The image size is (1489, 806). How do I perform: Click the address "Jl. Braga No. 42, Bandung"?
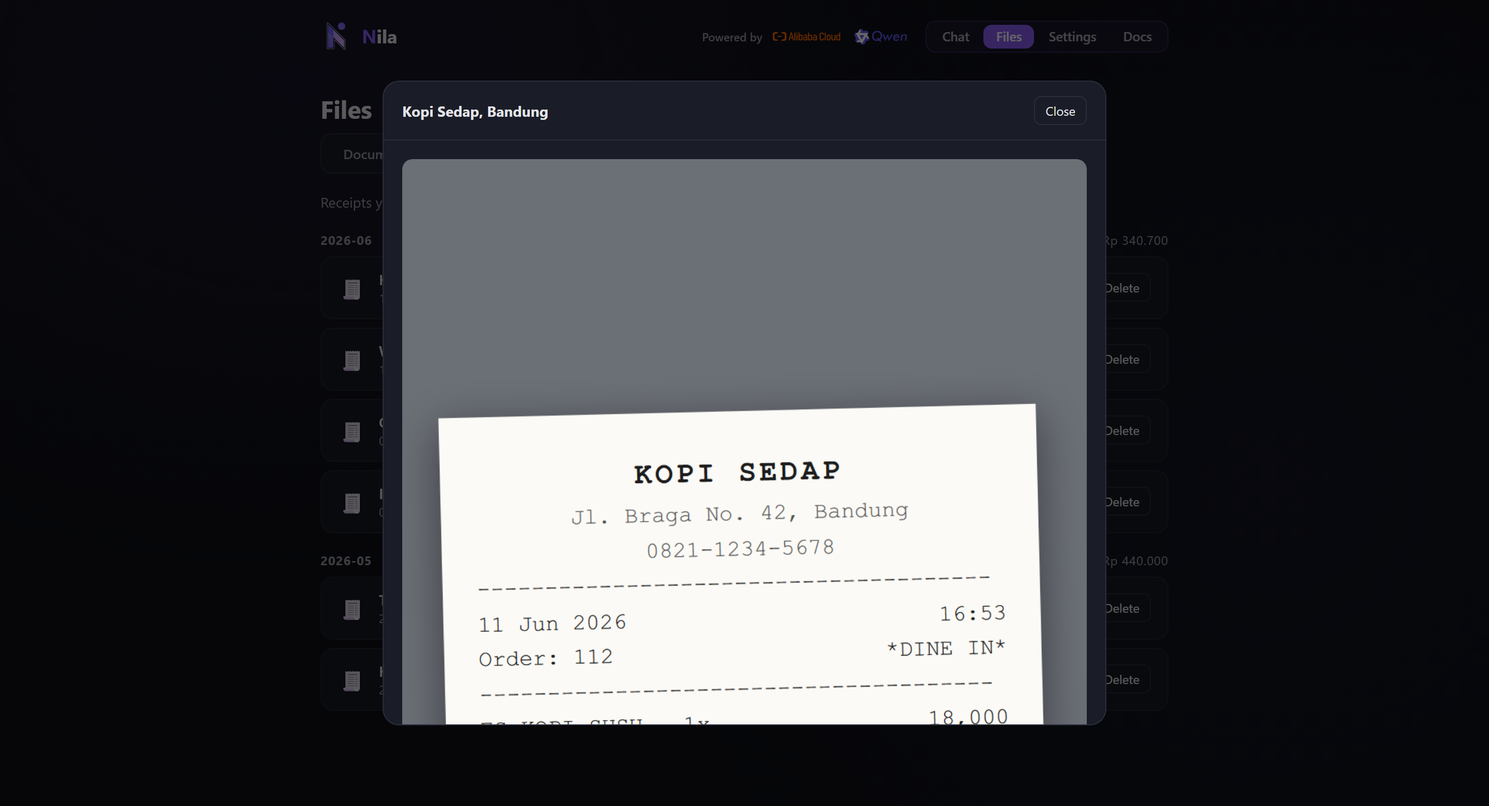click(x=739, y=513)
